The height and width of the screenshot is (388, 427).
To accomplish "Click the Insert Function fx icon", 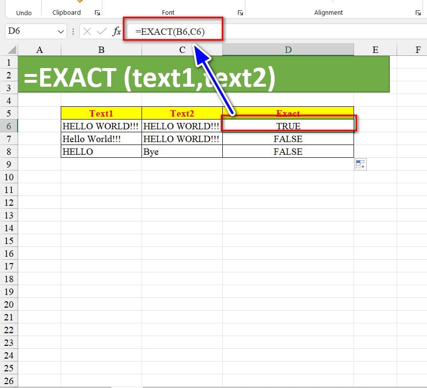I will tap(117, 32).
